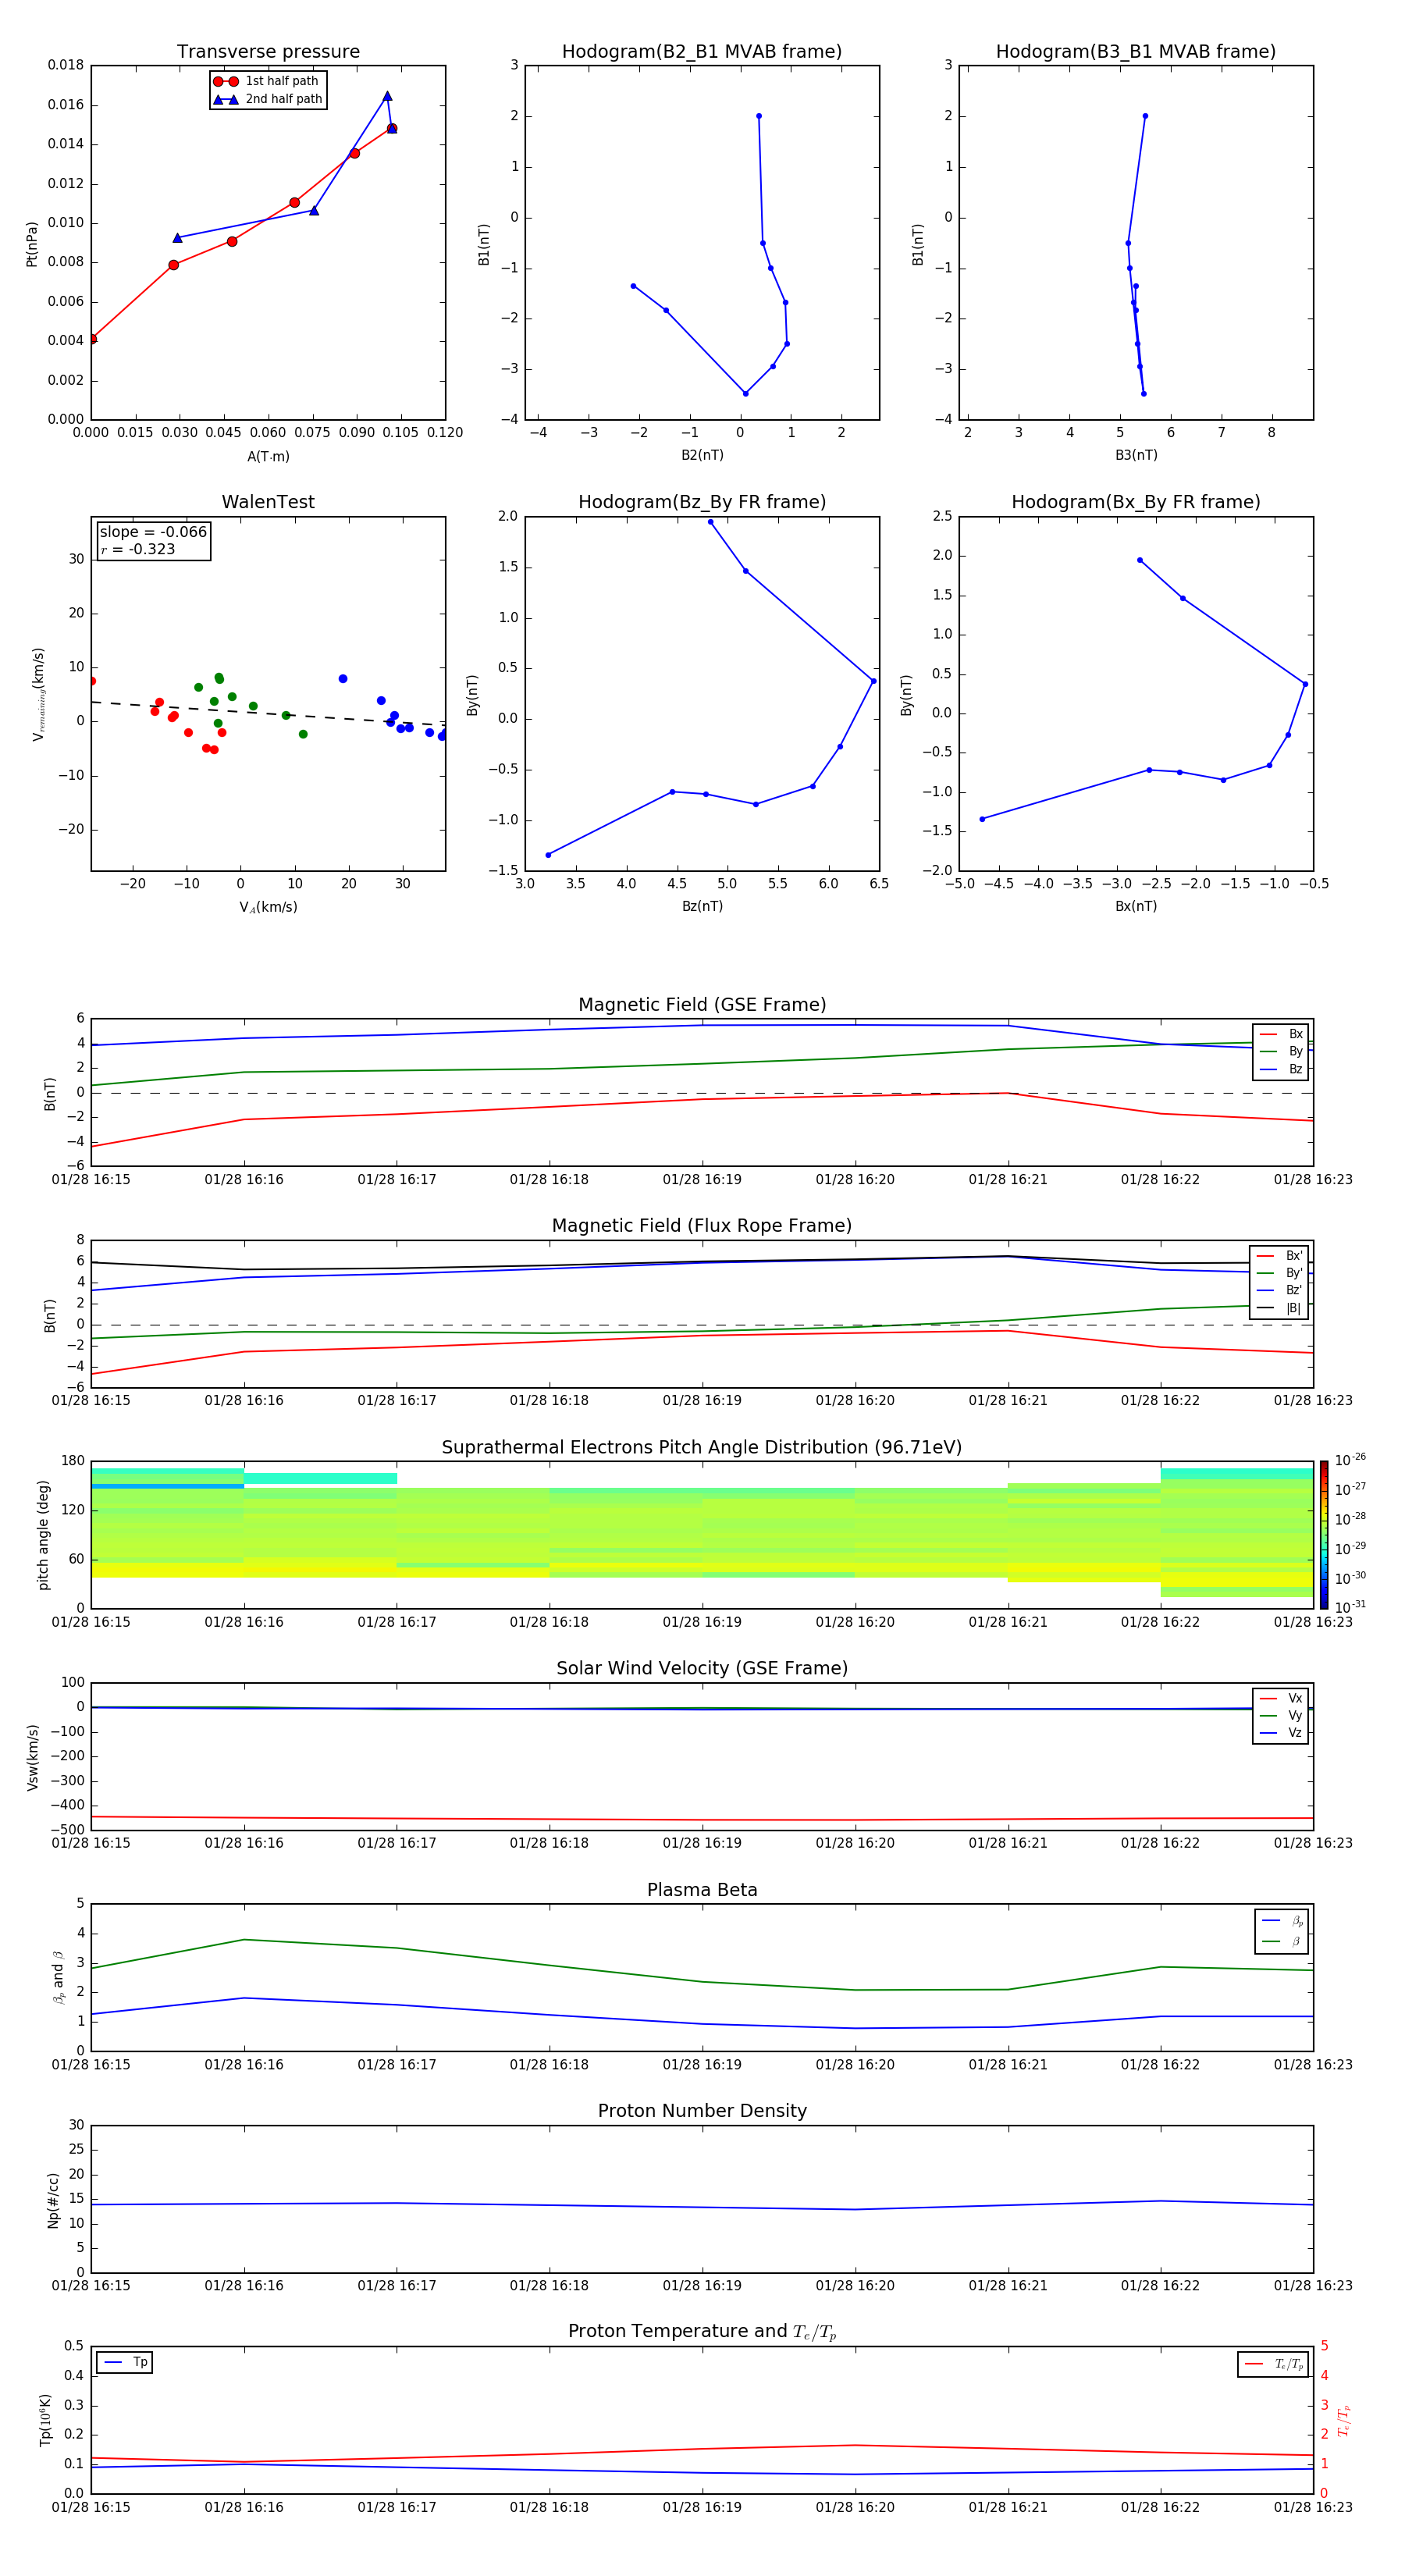The width and height of the screenshot is (1405, 2576).
Task: Click the VA(km/s) x-axis label
Action: (268, 907)
